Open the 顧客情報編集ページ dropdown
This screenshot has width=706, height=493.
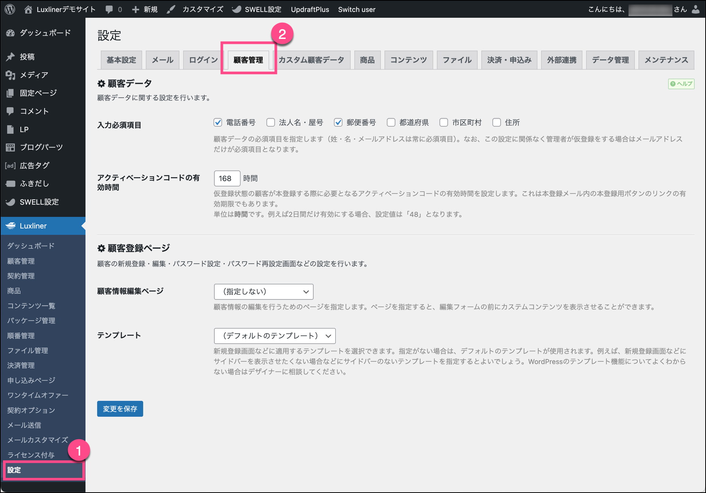(x=263, y=291)
